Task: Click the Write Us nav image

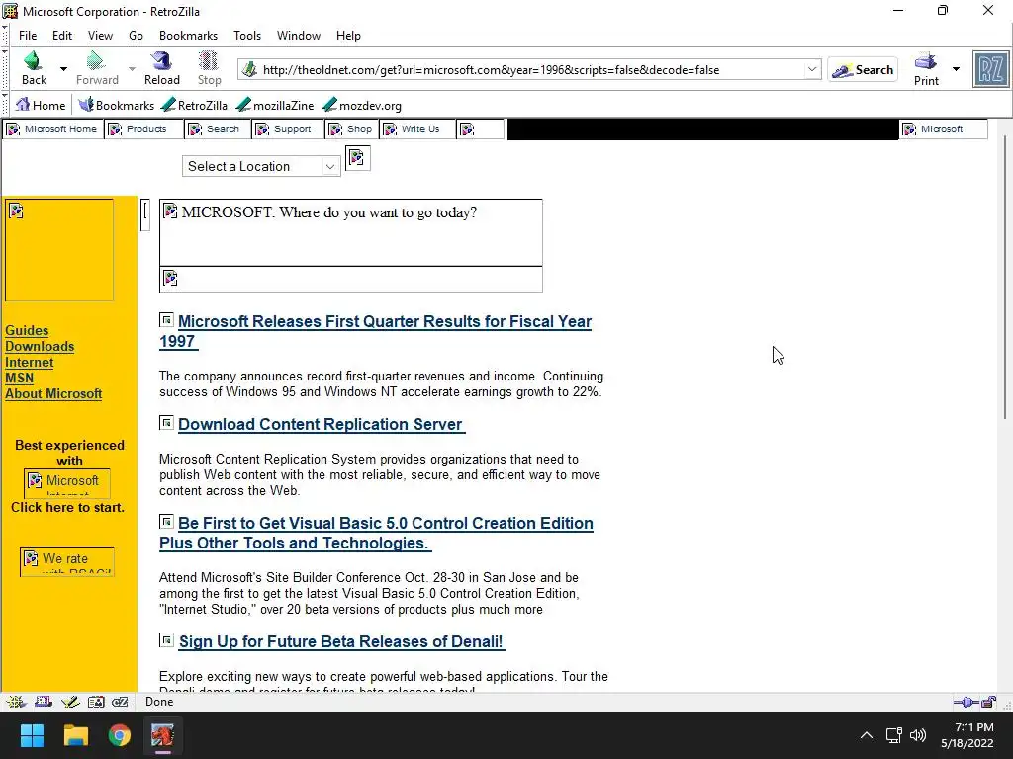Action: [417, 129]
